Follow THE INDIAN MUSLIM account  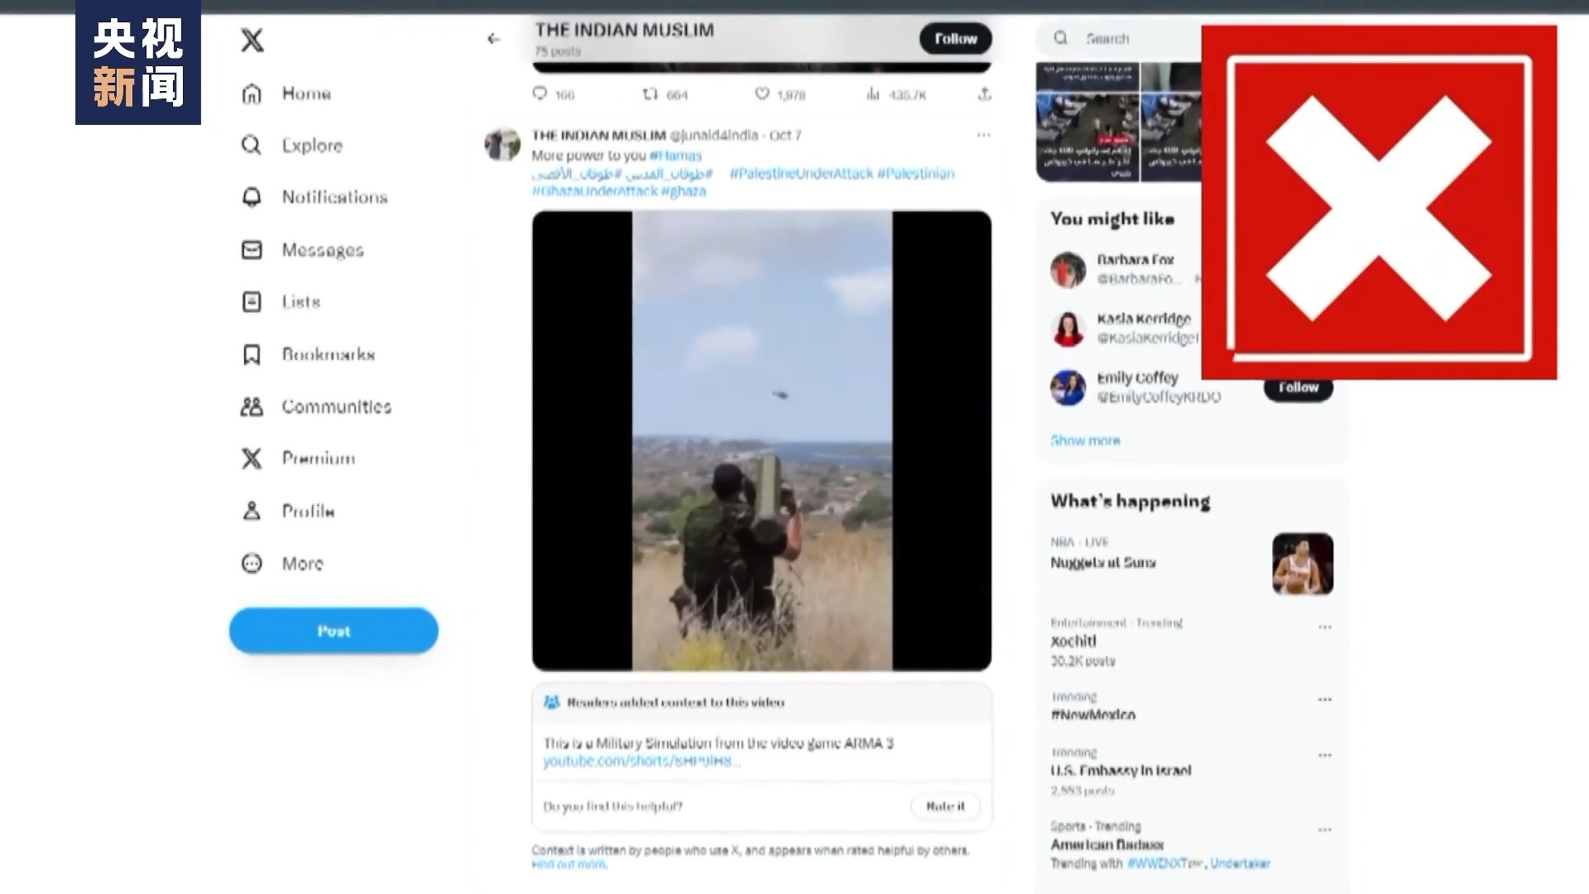point(955,39)
